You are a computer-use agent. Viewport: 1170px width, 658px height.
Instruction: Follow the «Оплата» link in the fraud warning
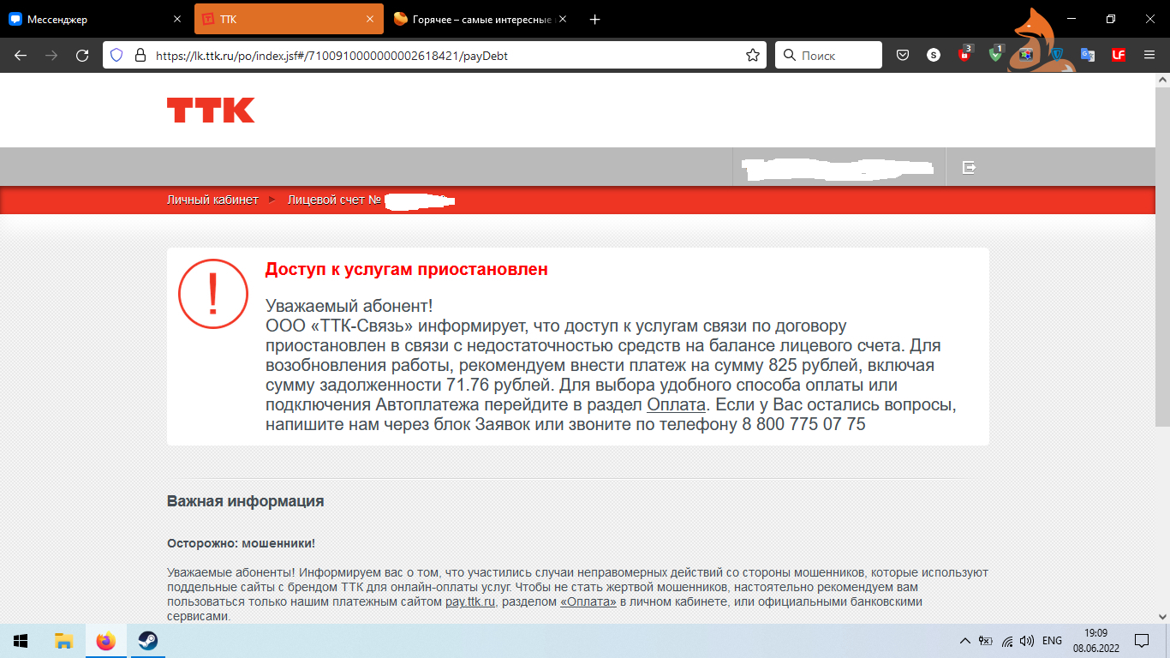588,601
